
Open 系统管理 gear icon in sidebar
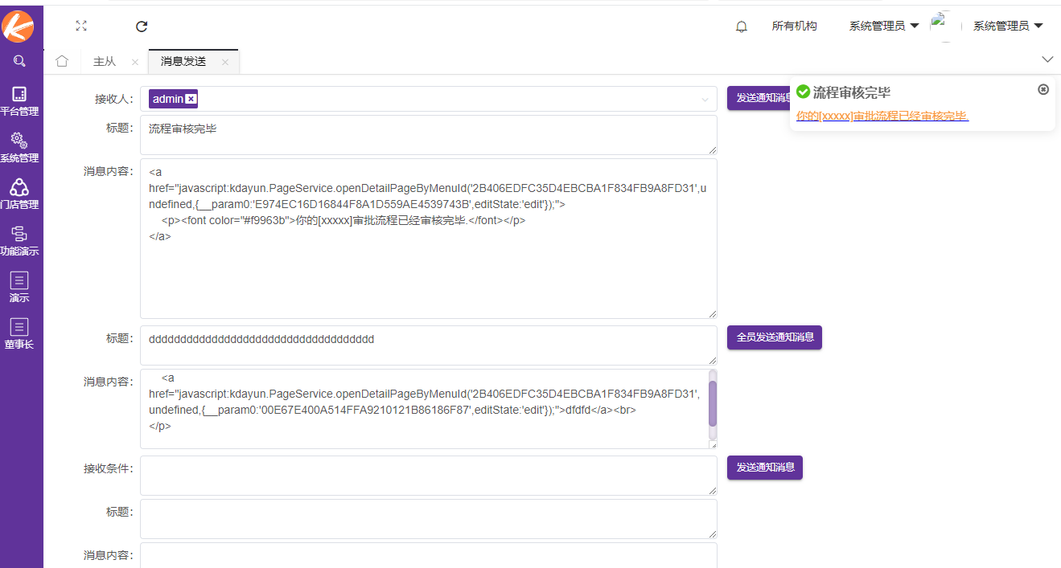[20, 148]
